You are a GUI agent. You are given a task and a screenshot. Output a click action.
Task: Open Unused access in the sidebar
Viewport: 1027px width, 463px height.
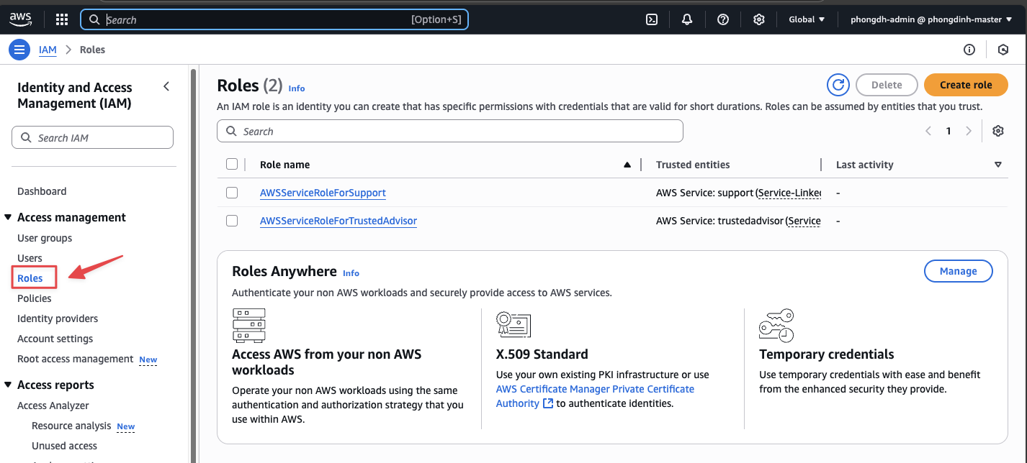(x=64, y=446)
